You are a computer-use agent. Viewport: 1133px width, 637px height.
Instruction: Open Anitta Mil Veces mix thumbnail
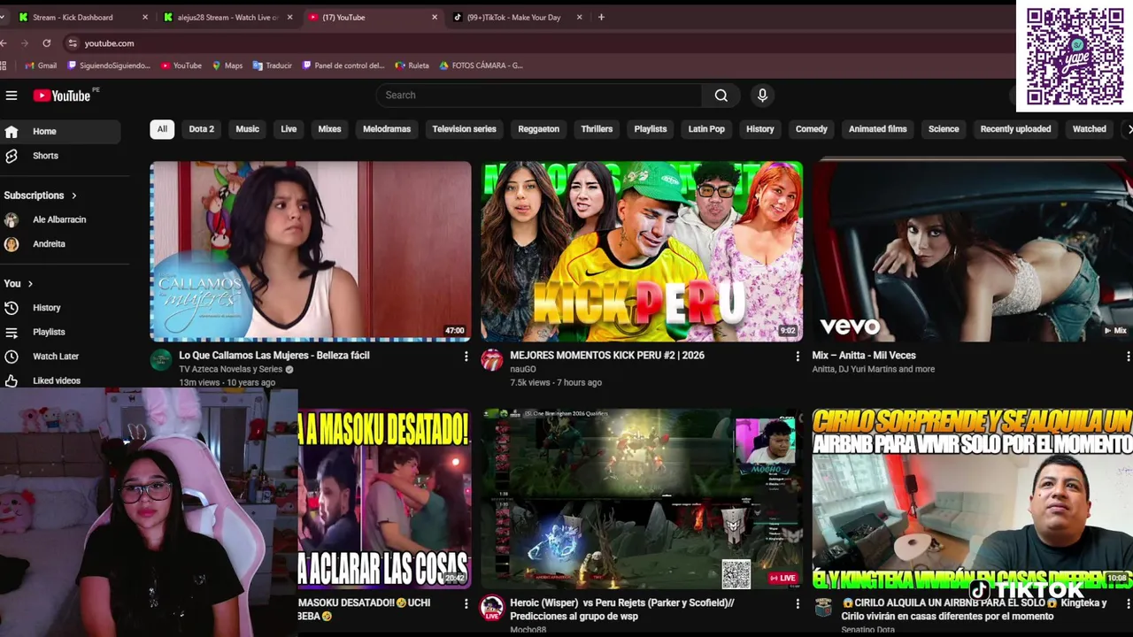coord(972,251)
